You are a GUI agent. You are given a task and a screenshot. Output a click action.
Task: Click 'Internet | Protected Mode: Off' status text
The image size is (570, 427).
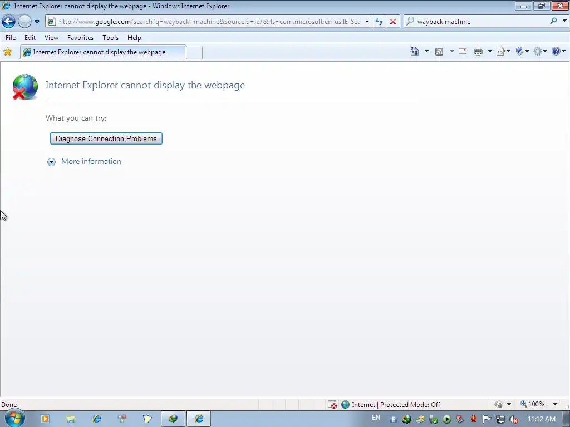pos(396,405)
